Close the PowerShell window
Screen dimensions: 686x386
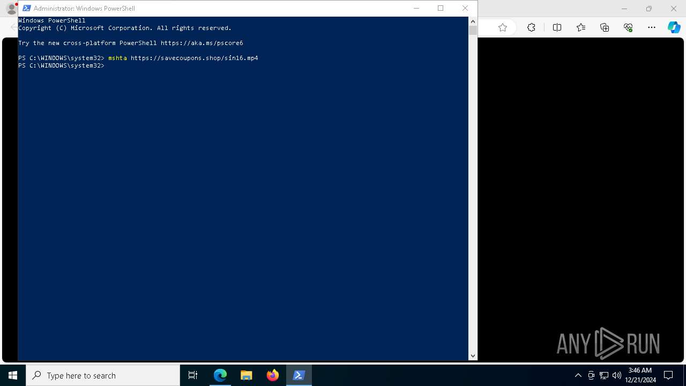[465, 8]
